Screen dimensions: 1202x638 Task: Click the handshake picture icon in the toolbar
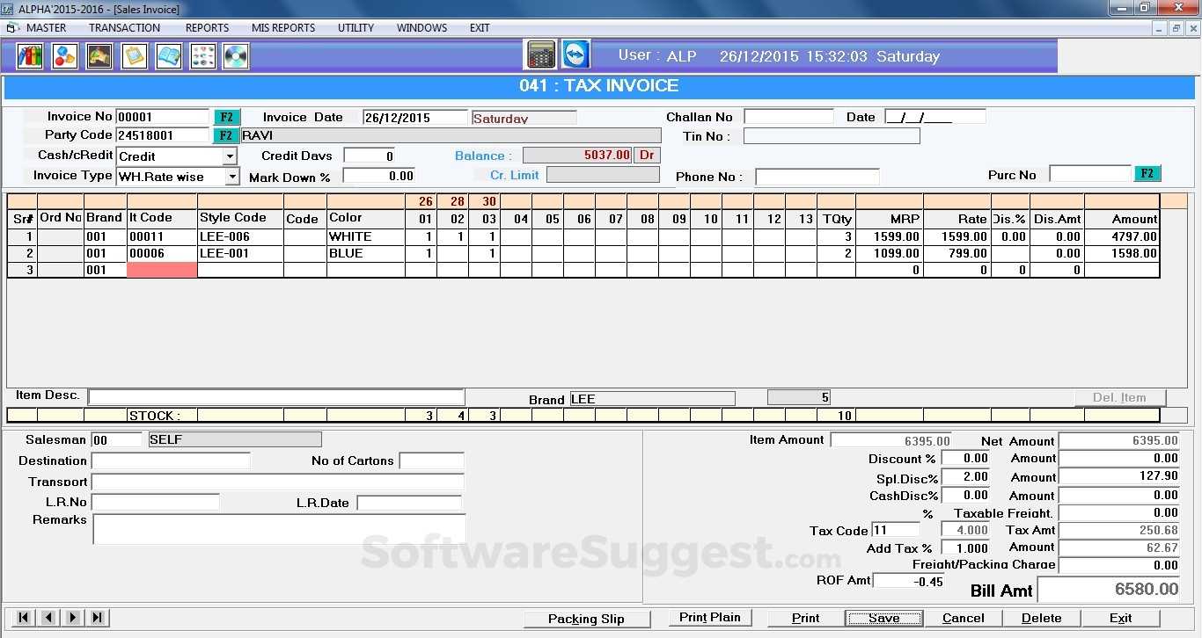99,55
